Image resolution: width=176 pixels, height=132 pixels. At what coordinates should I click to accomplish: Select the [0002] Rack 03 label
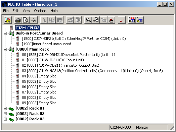(30, 119)
